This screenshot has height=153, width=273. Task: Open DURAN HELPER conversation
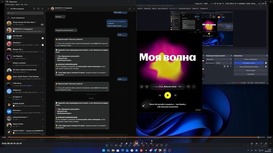click(x=25, y=105)
